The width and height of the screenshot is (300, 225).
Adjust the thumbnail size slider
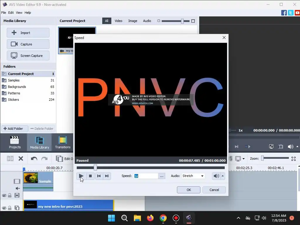coord(182,21)
